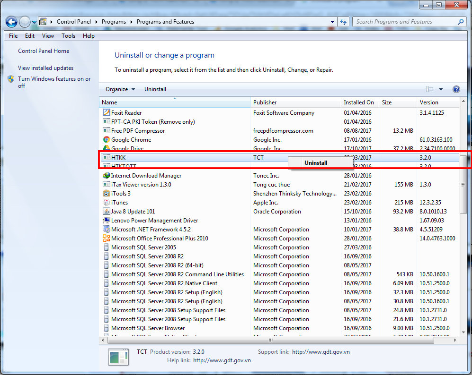The width and height of the screenshot is (472, 375).
Task: Click the iTools 3 icon
Action: (x=106, y=193)
